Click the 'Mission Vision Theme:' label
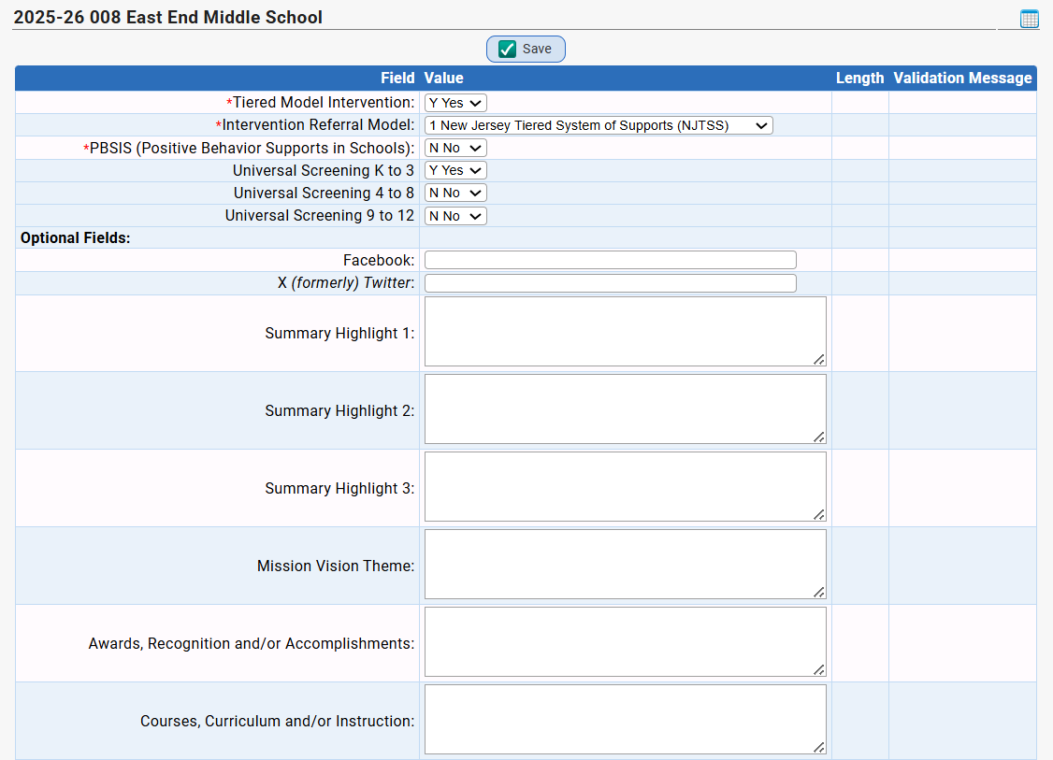Screen dimensions: 1053x760 [x=336, y=566]
